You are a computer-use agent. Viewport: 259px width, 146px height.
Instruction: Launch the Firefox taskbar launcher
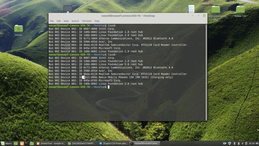tap(22, 143)
